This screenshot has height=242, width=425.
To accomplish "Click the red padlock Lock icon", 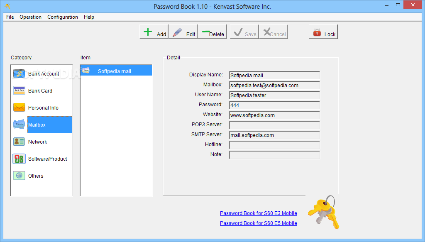I will point(317,32).
